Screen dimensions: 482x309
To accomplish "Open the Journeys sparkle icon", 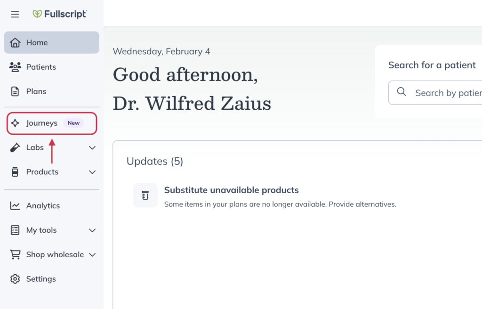I will pos(15,122).
